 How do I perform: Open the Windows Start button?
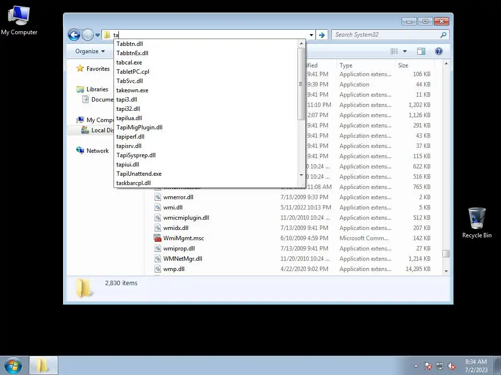(x=13, y=365)
